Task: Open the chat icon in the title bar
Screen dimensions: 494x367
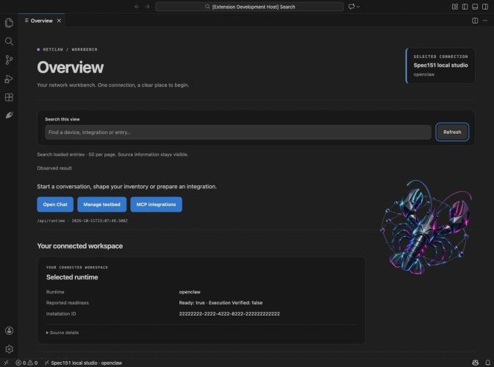Action: pyautogui.click(x=351, y=7)
